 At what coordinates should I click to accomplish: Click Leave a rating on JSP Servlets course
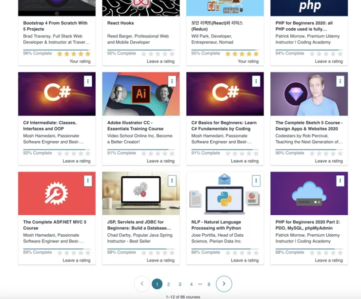click(x=160, y=261)
